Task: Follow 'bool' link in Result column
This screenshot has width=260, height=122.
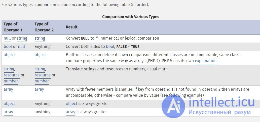Action: click(x=110, y=47)
